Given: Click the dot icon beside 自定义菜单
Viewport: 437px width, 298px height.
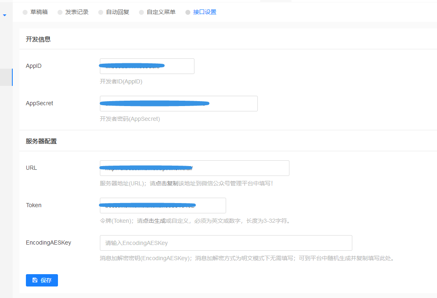Looking at the screenshot, I should coord(141,12).
